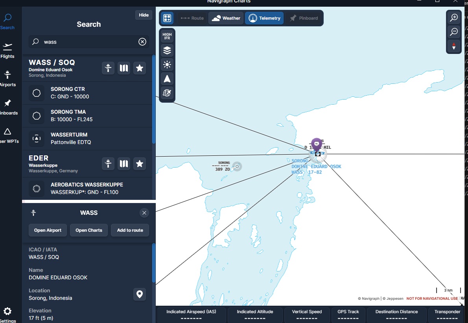This screenshot has width=468, height=323.
Task: Toggle the Telemetry panel
Action: click(x=264, y=18)
